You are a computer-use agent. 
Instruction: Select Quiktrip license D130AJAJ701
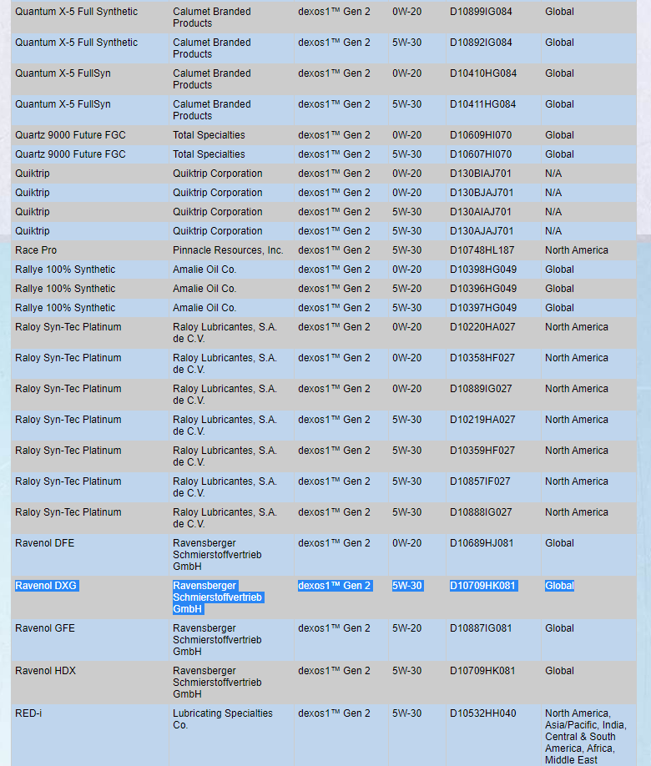482,231
